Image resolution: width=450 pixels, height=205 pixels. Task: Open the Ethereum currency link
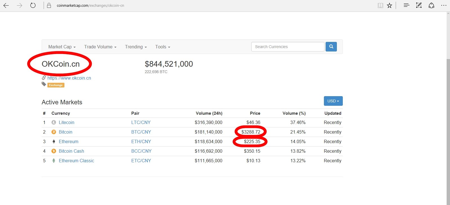coord(69,141)
